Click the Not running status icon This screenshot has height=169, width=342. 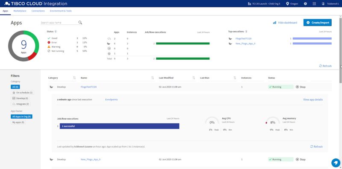click(49, 51)
